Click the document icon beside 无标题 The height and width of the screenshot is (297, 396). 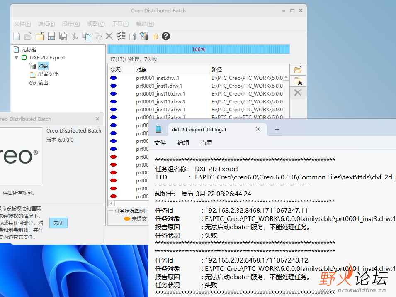coord(17,49)
